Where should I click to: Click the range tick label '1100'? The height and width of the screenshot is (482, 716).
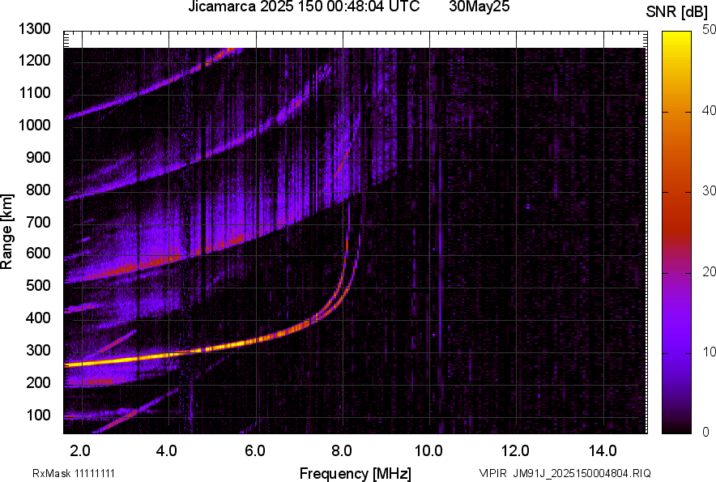(x=34, y=92)
